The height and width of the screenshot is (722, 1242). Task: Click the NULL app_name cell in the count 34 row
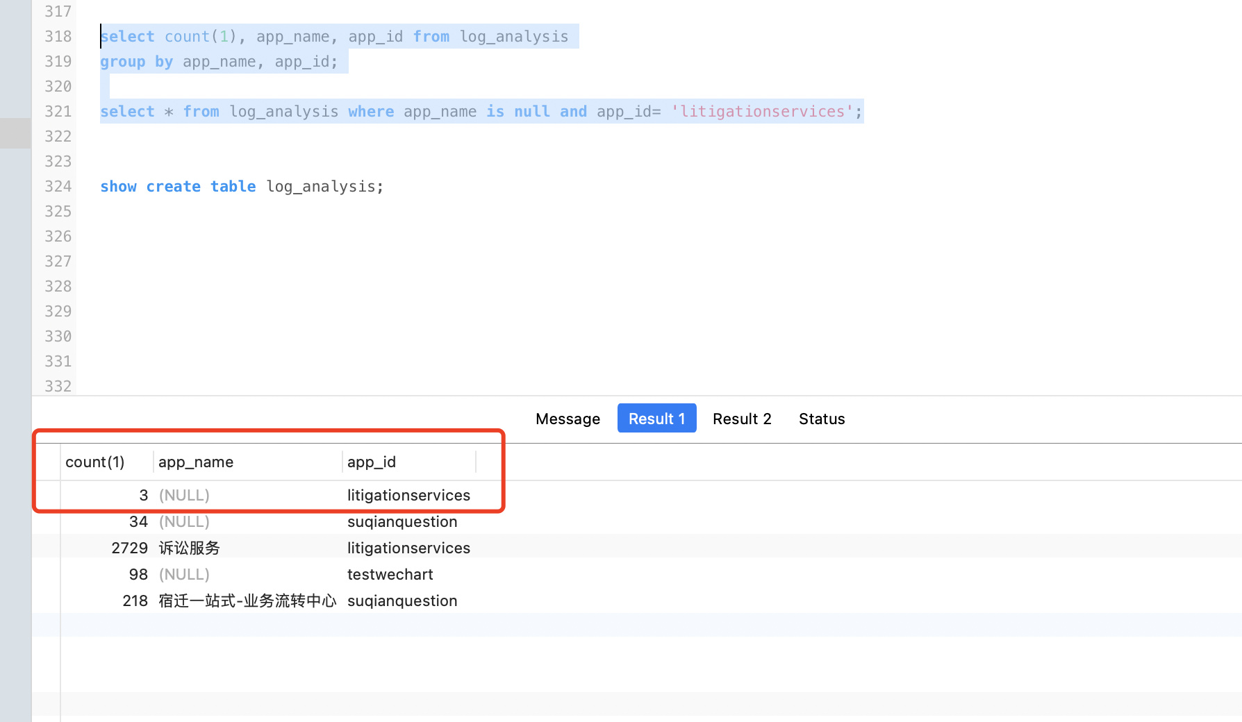[184, 521]
